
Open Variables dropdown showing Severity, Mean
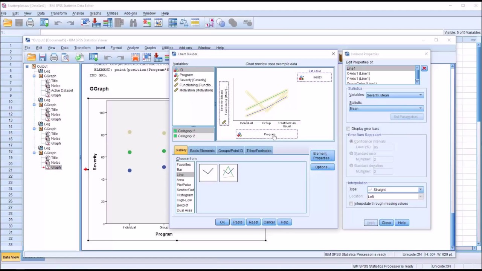(x=395, y=95)
